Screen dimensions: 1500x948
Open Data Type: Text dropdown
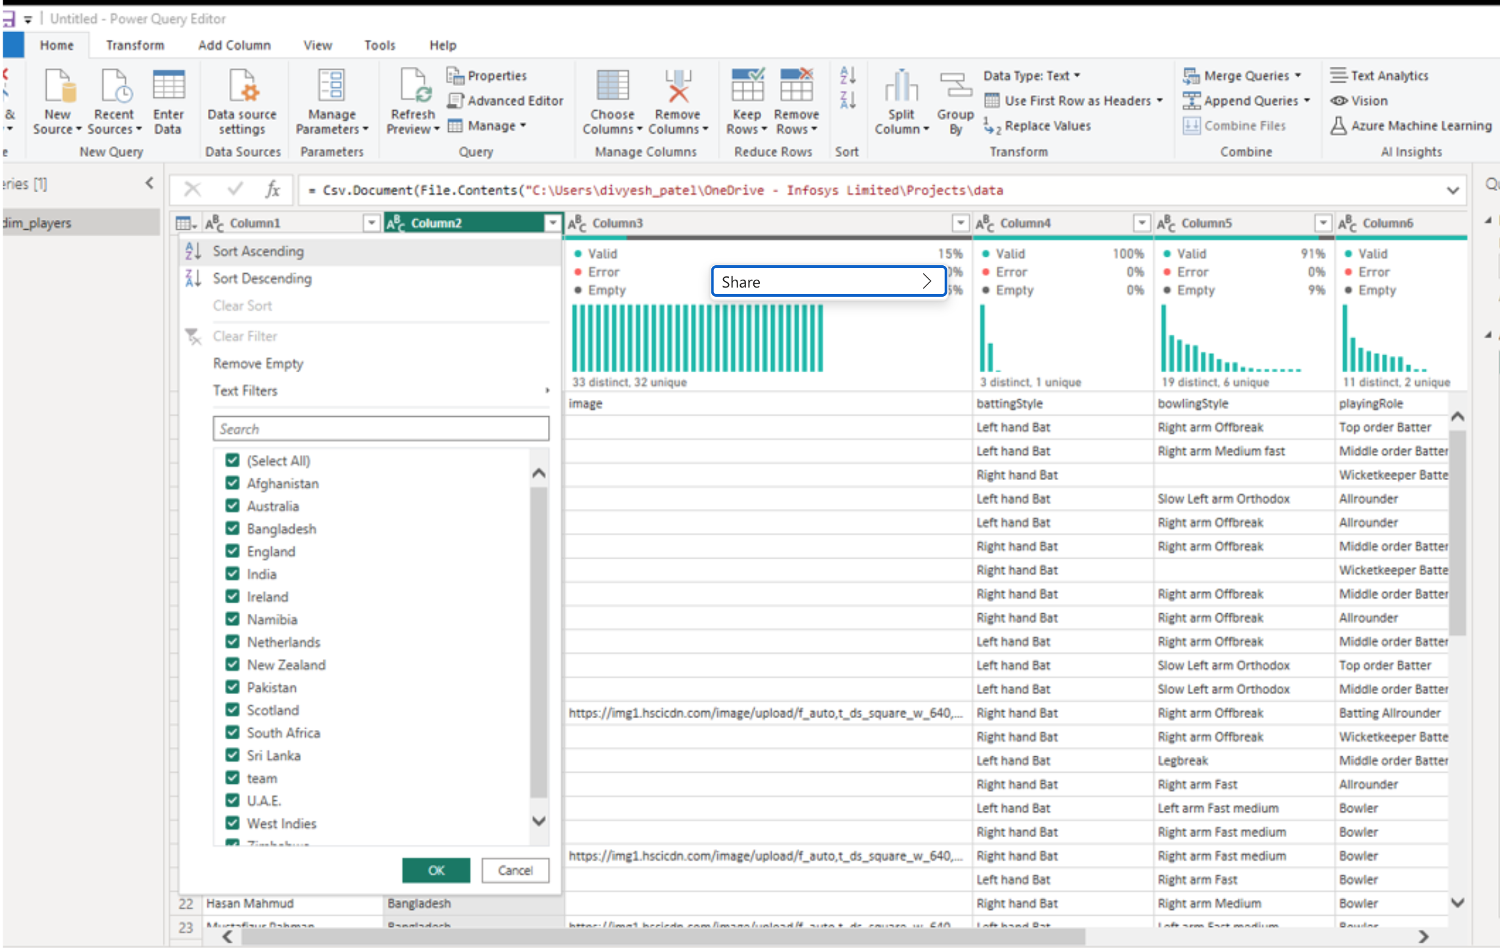coord(1031,75)
